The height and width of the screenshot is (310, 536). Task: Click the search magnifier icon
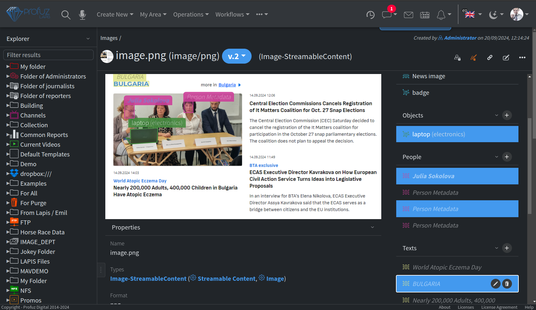pos(66,15)
